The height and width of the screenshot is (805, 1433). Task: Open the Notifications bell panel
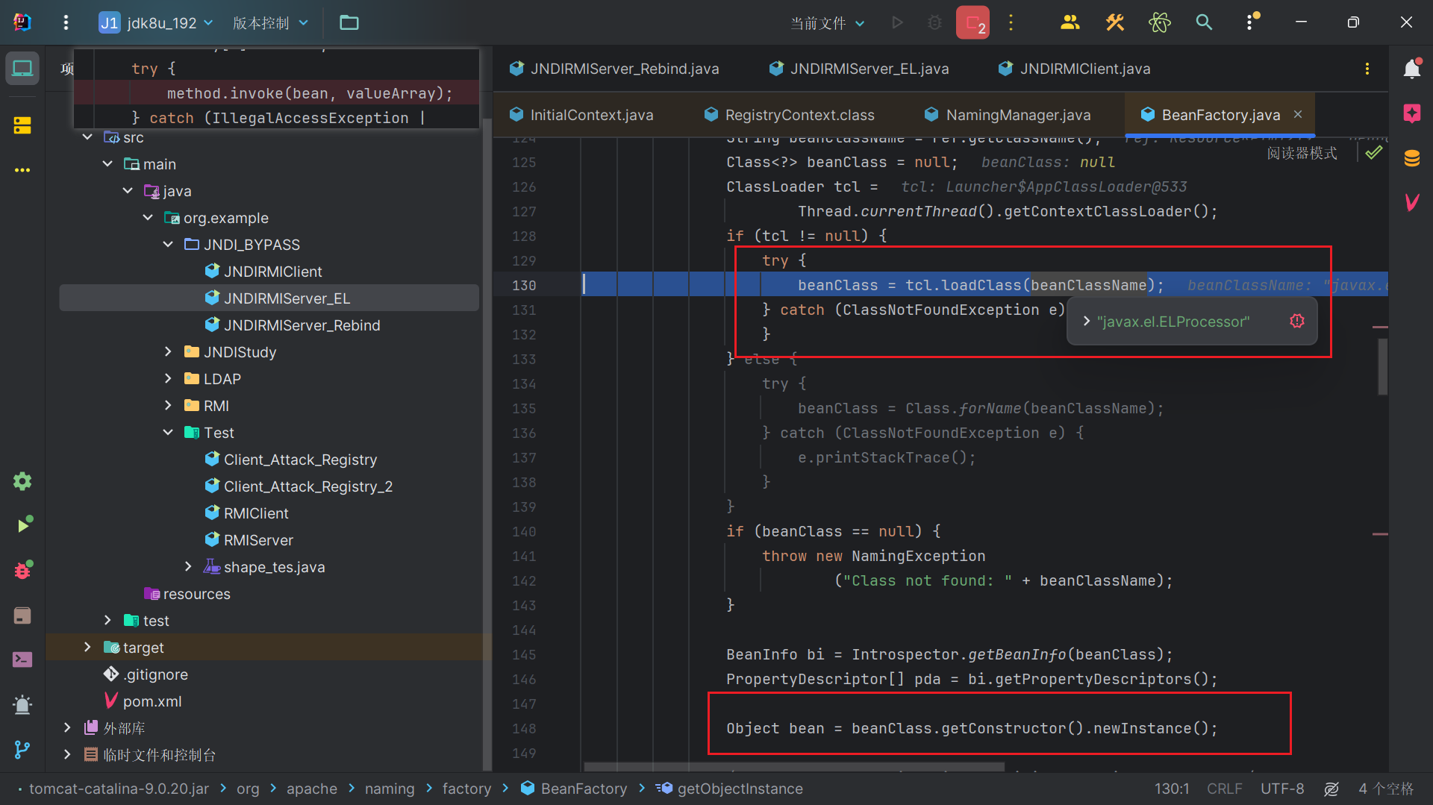(1411, 69)
